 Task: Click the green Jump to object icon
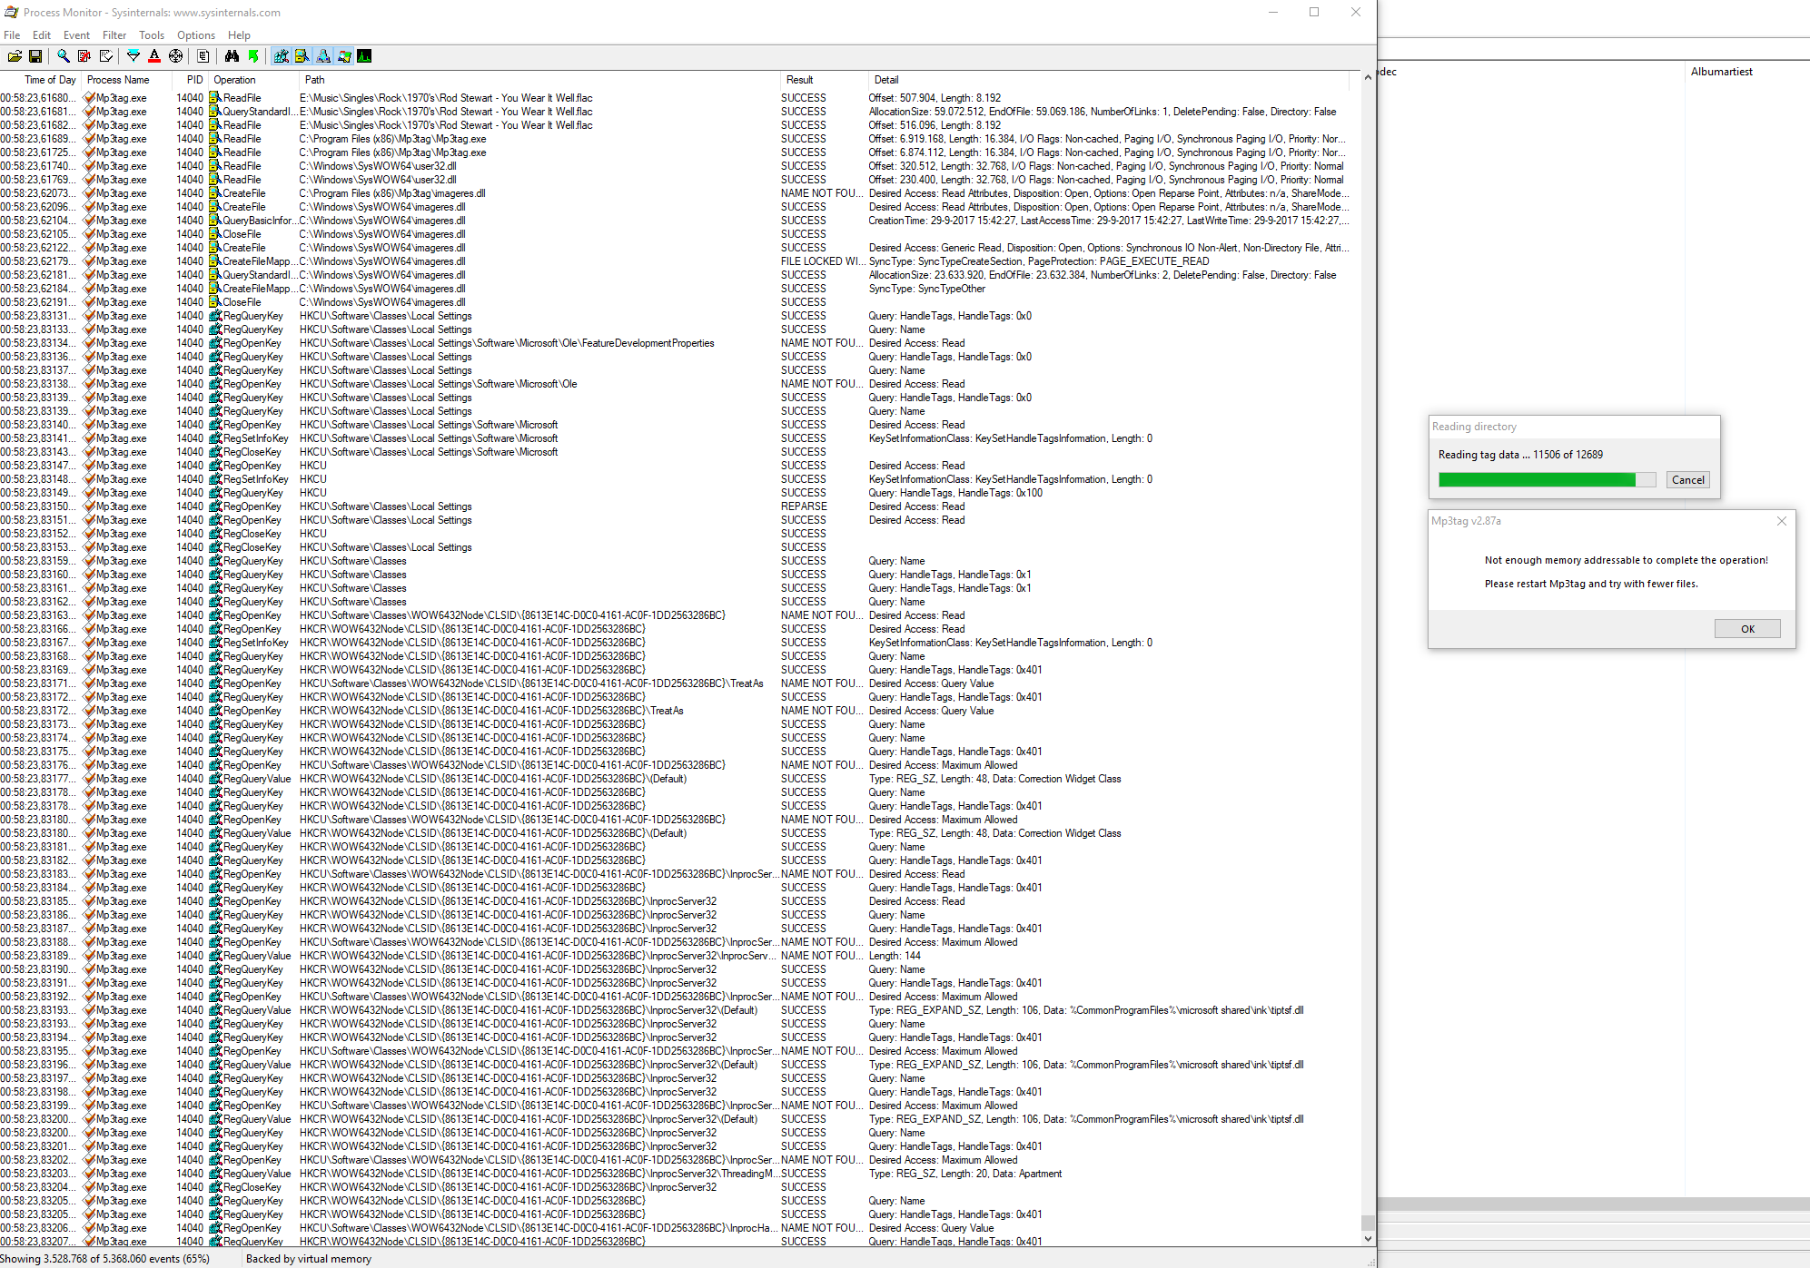pos(253,56)
